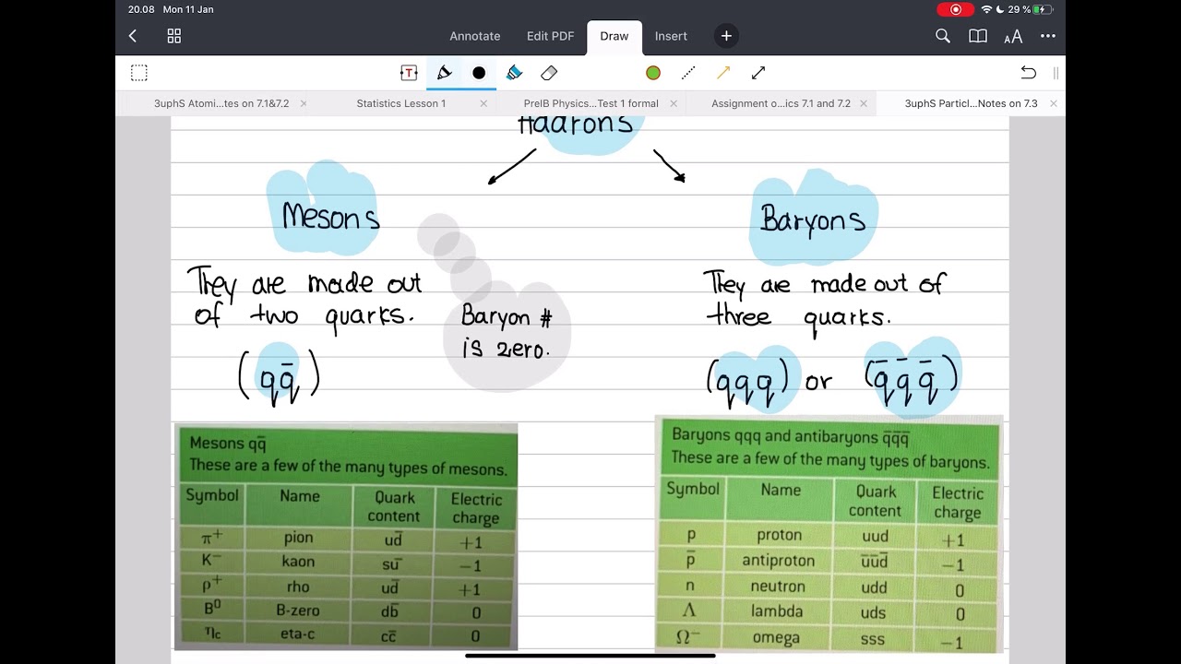Tap the rho name cell
The image size is (1181, 664).
pos(299,587)
